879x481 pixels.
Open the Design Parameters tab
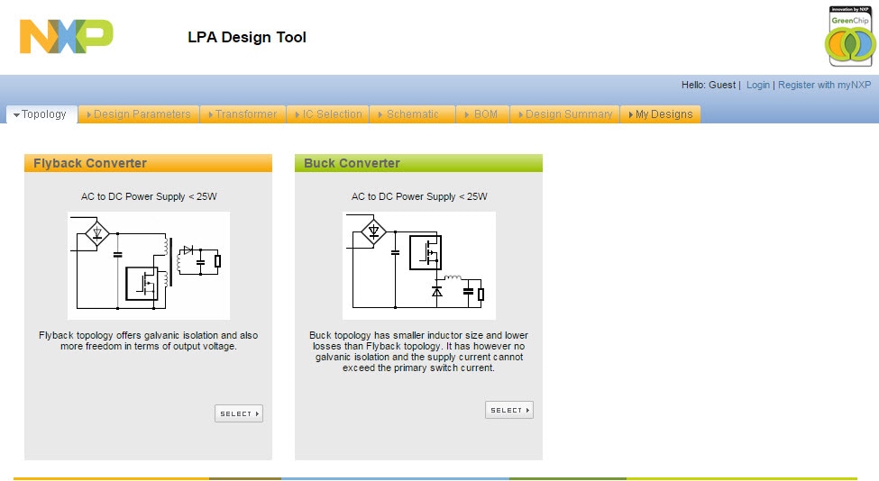139,114
